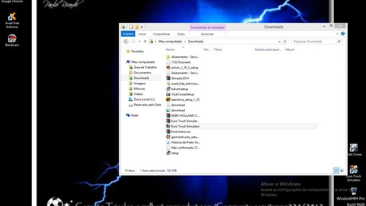Sort by the Artistas participantes column header

(268, 50)
